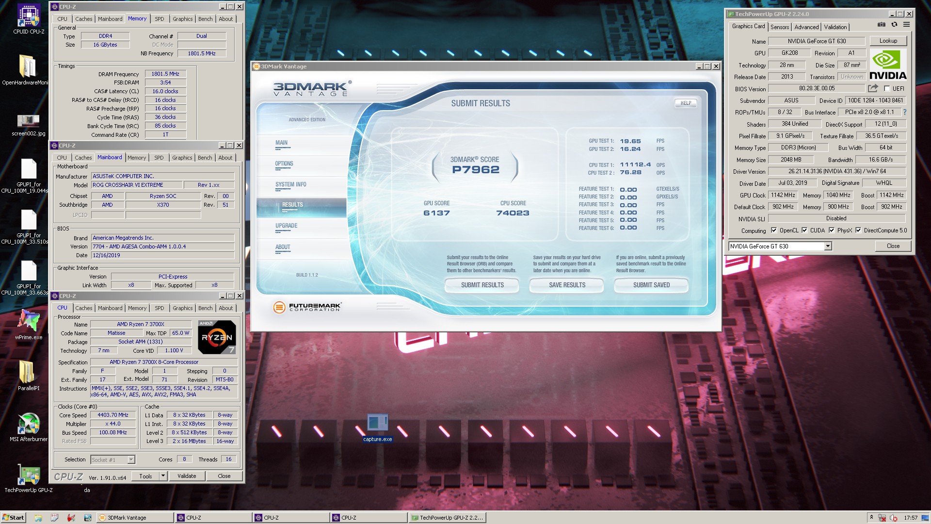Switch to the Validation tab in GPU-Z
Image resolution: width=931 pixels, height=524 pixels.
[835, 27]
